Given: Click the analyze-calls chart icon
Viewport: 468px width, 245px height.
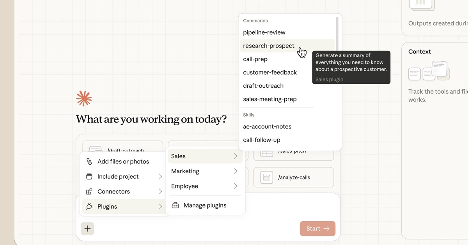Looking at the screenshot, I should 267,178.
